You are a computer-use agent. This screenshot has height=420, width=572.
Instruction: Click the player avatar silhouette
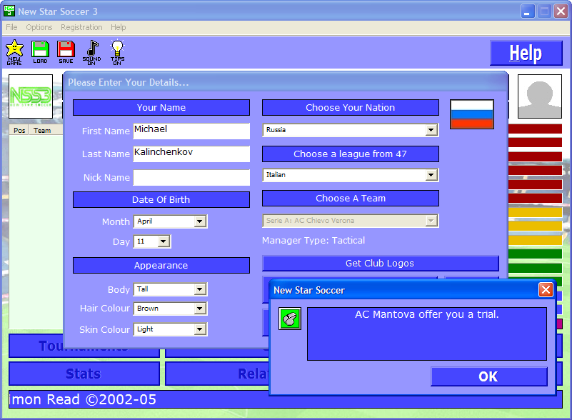coord(539,96)
